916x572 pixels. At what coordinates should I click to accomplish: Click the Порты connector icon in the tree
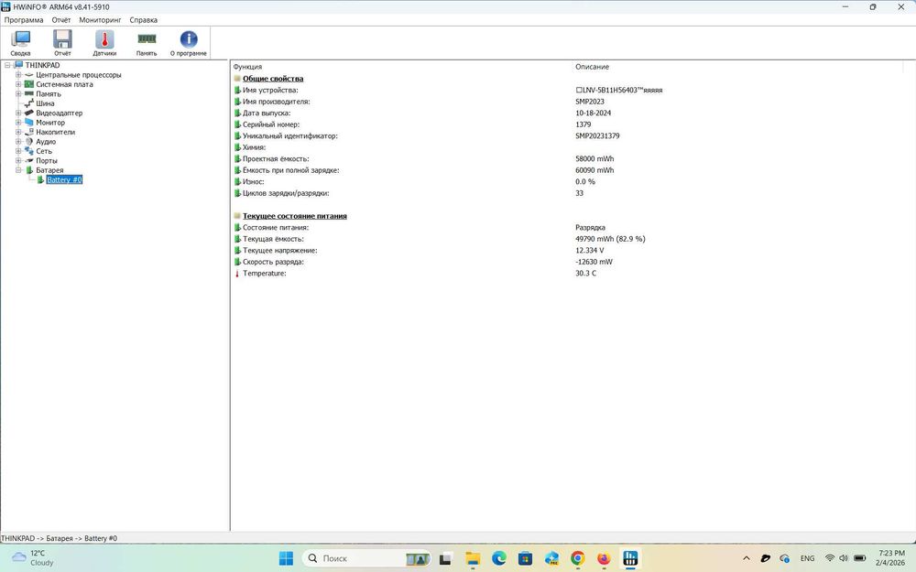[x=29, y=160]
